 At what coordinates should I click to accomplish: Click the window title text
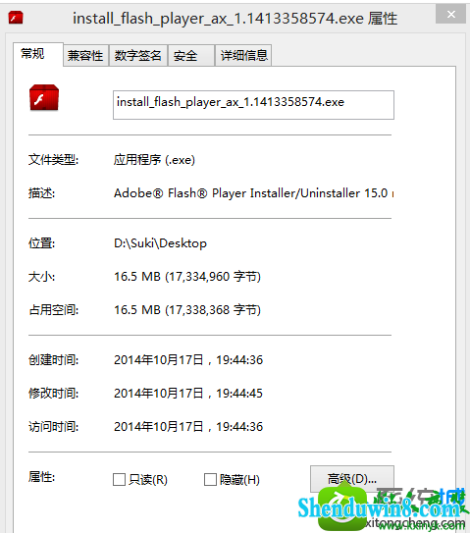[x=235, y=19]
